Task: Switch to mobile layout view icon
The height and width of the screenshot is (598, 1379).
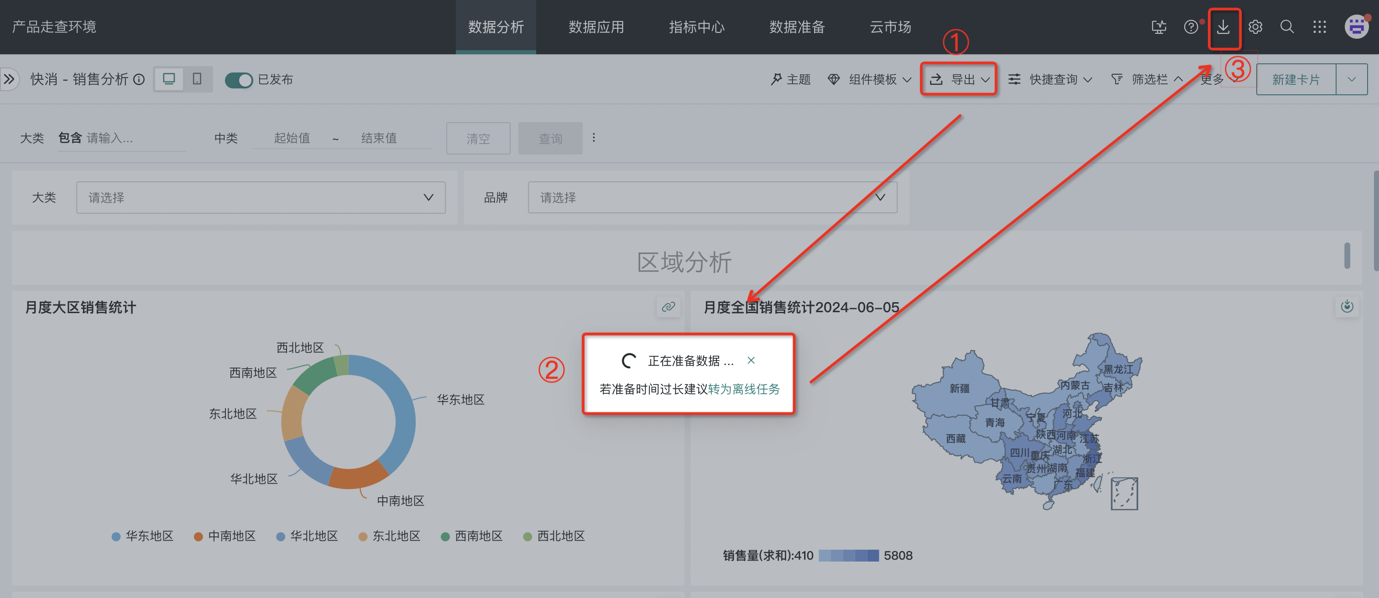Action: 197,79
